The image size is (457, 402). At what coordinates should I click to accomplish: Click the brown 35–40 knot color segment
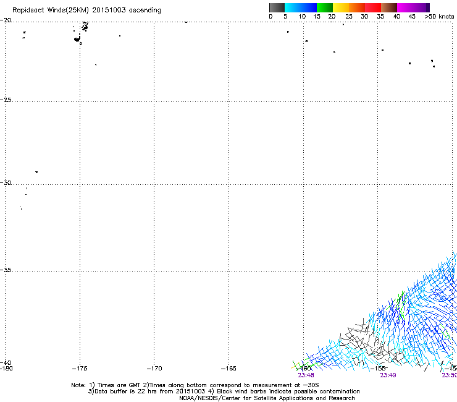tap(389, 7)
